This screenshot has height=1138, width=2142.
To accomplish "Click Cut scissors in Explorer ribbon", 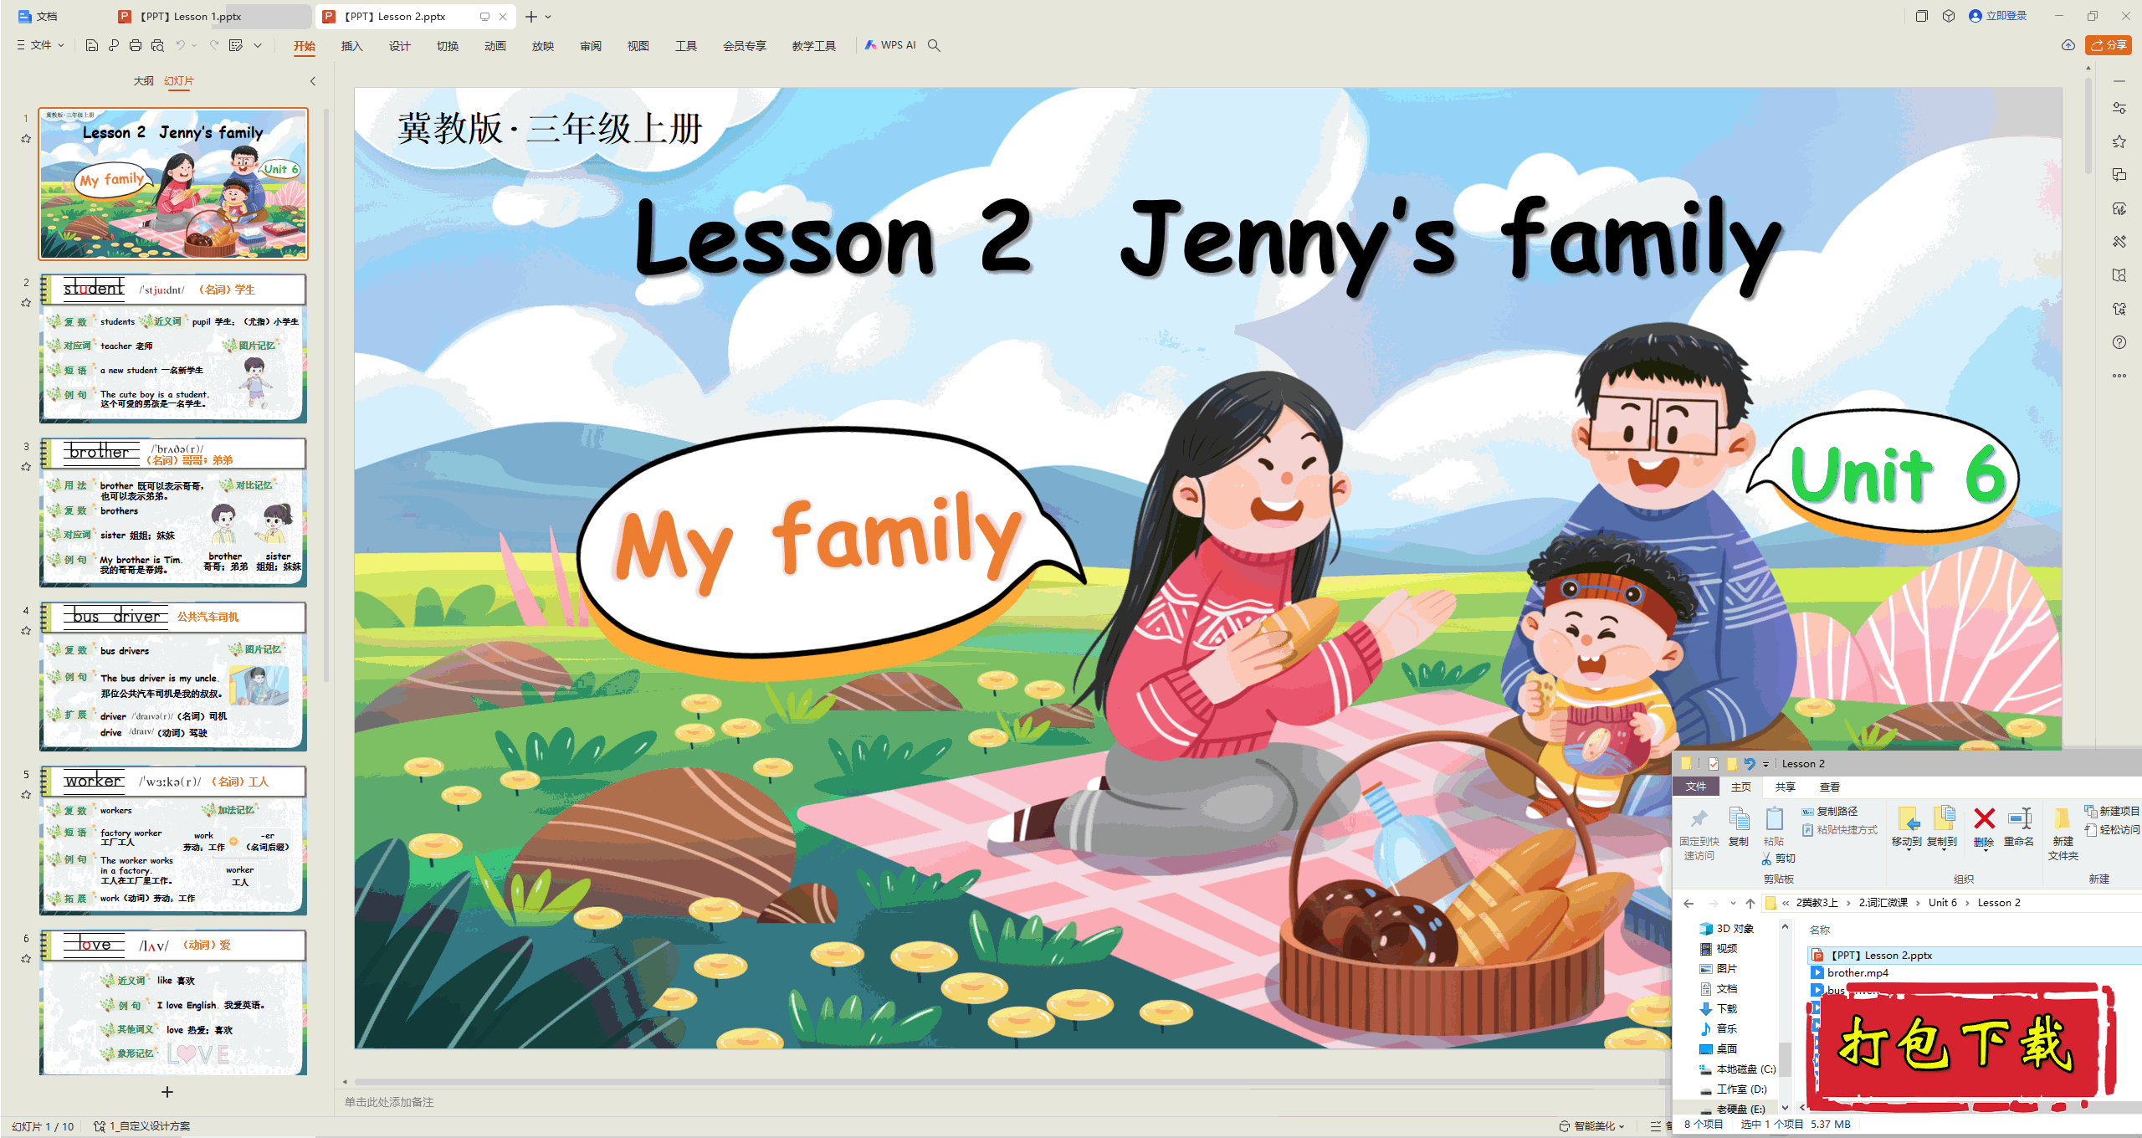I will pyautogui.click(x=1778, y=859).
